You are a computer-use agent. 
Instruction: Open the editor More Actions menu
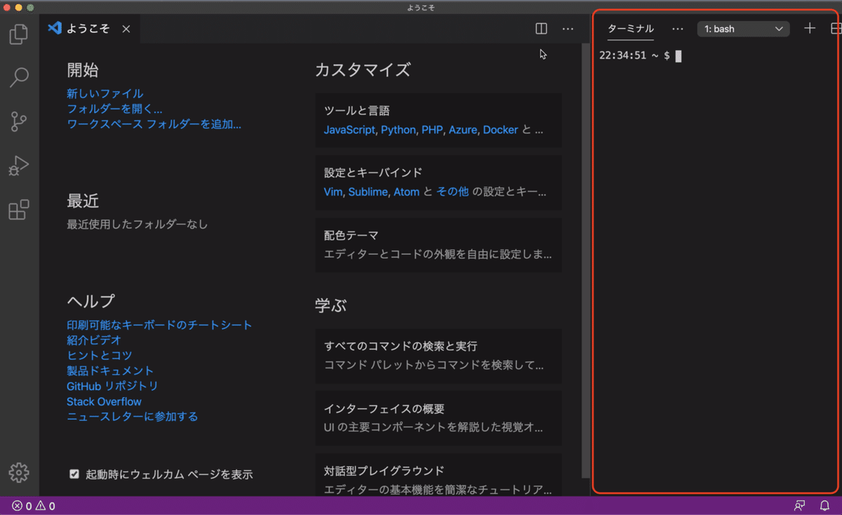(x=568, y=29)
